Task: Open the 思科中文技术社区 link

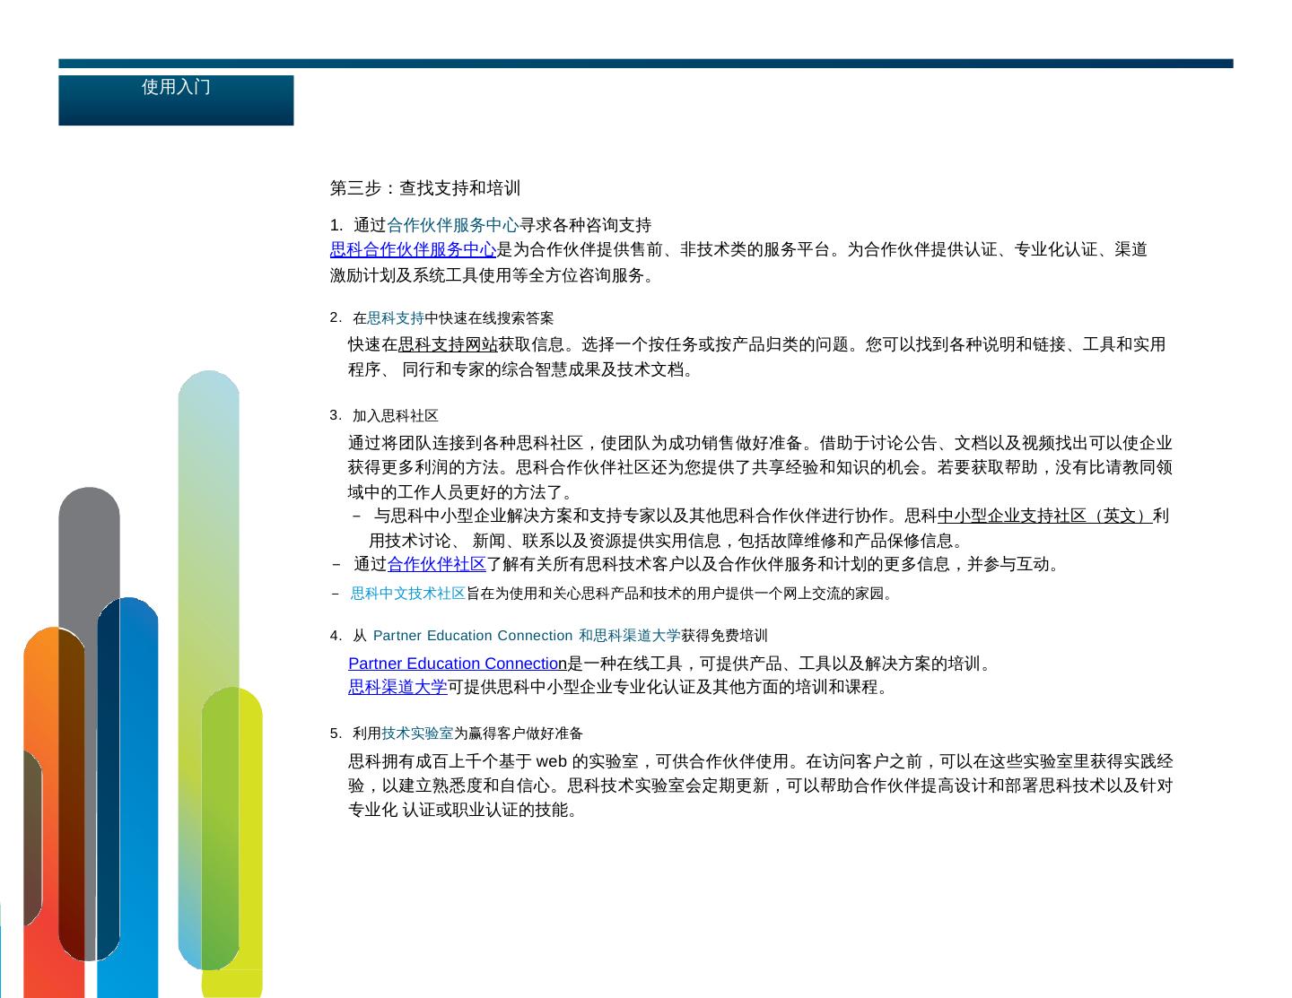Action: point(407,594)
